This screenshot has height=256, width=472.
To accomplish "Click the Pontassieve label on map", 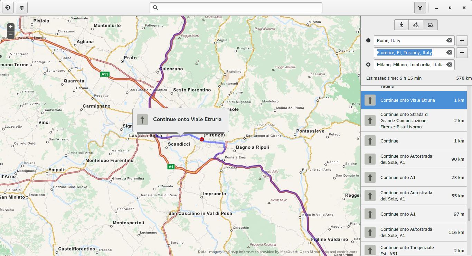I will tap(310, 131).
